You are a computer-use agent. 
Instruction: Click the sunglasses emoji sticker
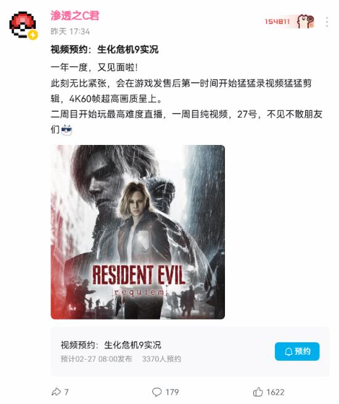pyautogui.click(x=67, y=130)
